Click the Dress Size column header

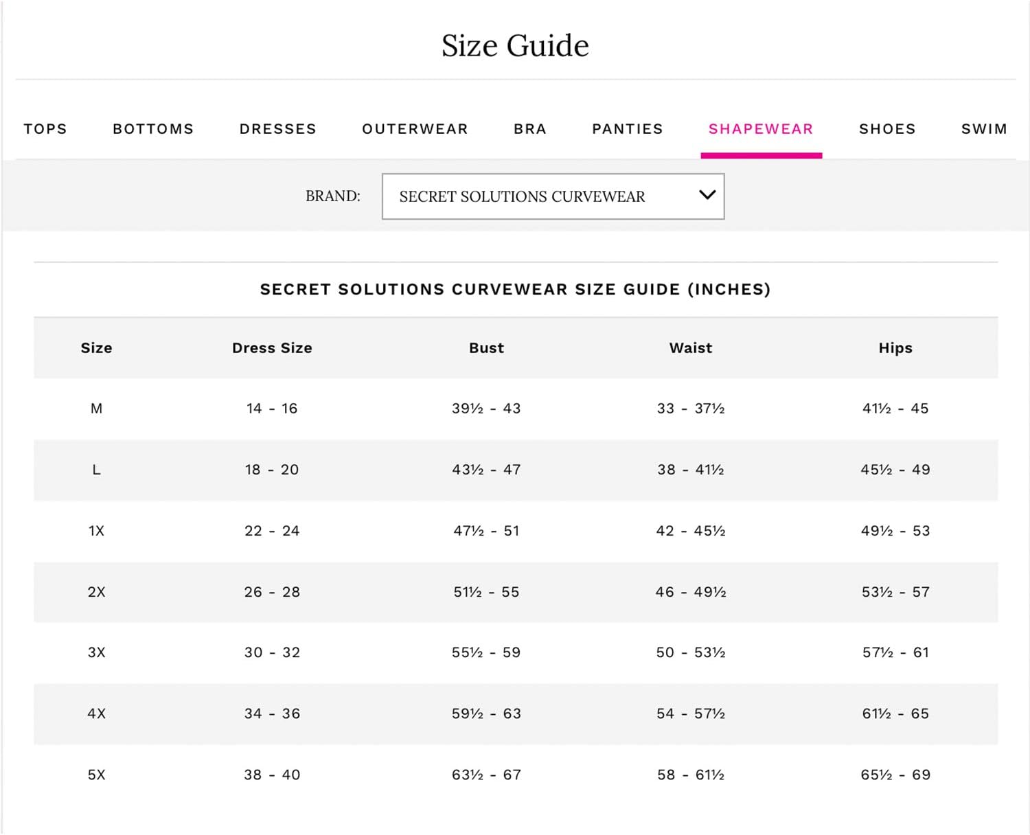click(272, 348)
